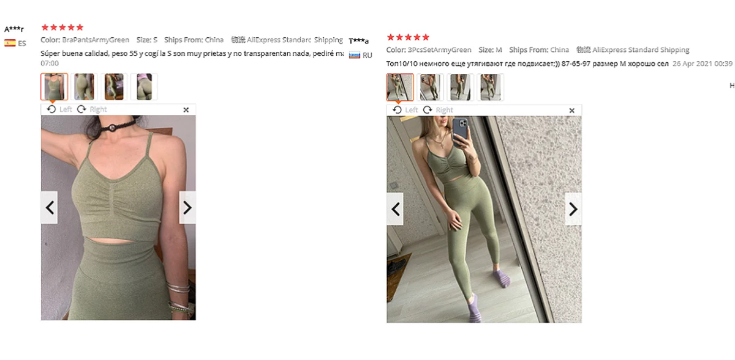
Task: Click the enlarged mirror selfie photo
Action: [484, 219]
